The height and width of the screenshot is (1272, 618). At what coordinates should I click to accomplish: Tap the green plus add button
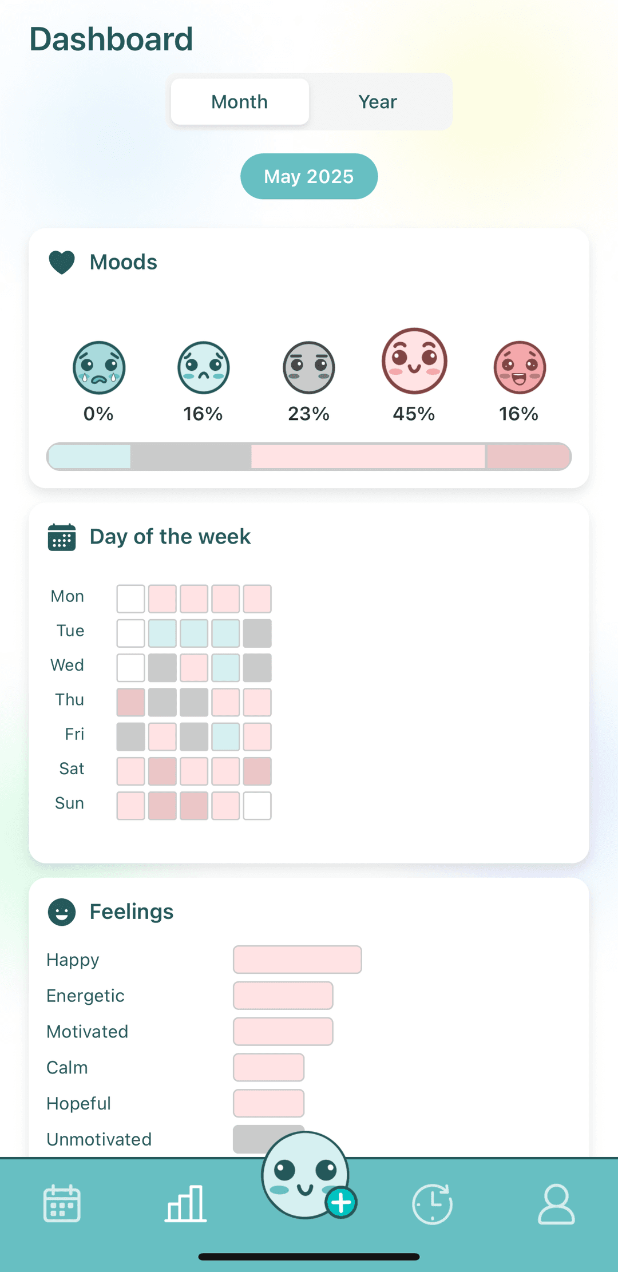(340, 1203)
